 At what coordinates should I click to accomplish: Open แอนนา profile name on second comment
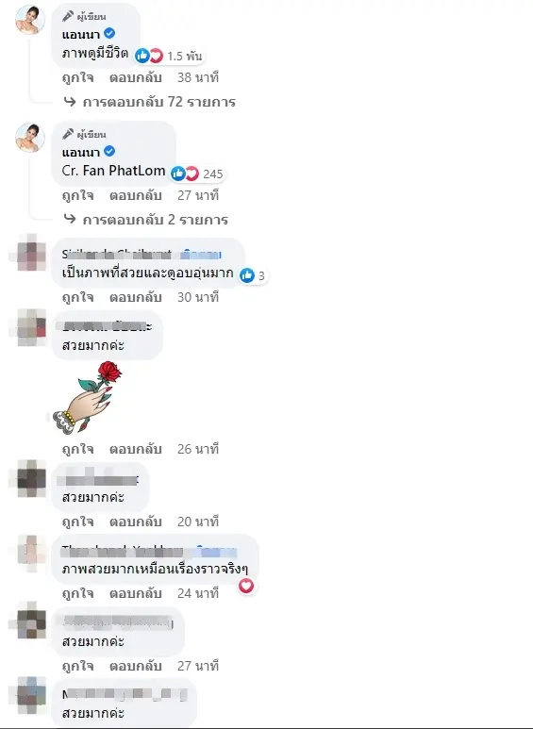click(x=81, y=152)
